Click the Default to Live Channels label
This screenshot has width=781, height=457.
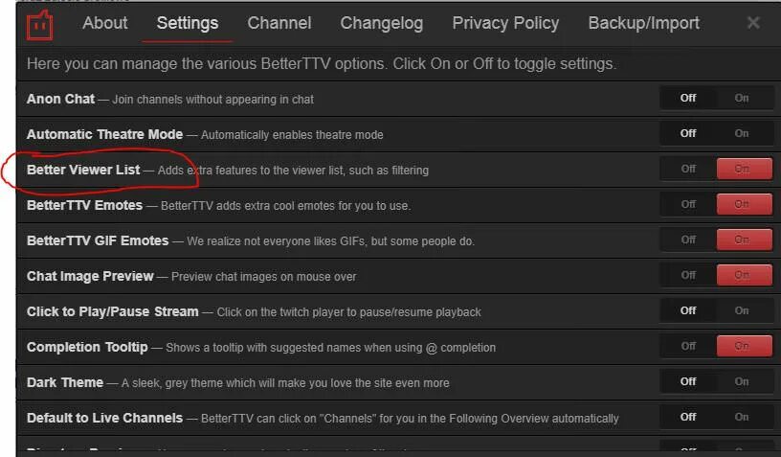click(104, 418)
